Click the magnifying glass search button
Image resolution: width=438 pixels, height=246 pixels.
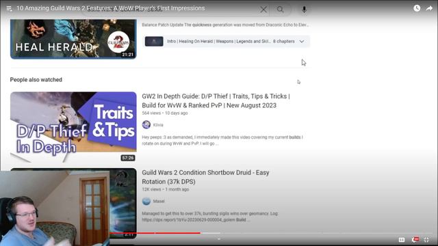(280, 10)
